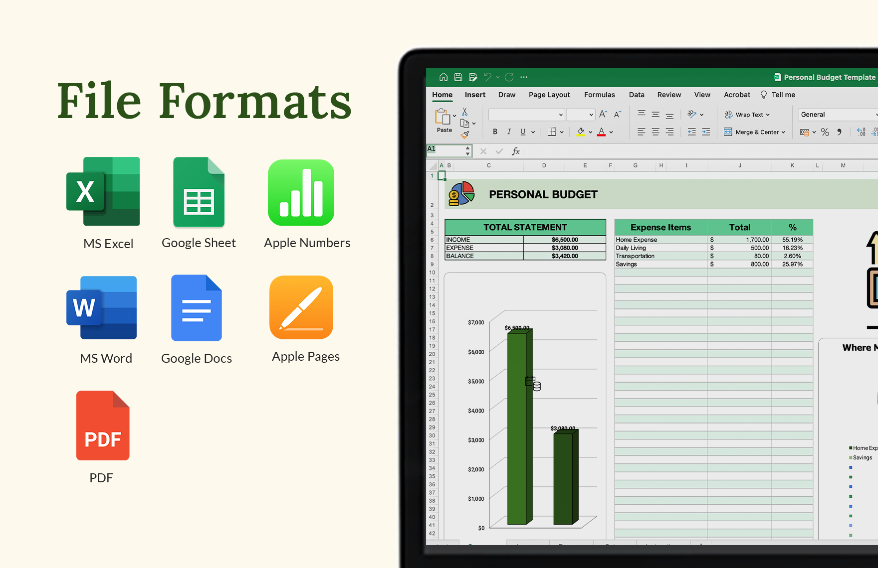The width and height of the screenshot is (878, 568).
Task: Open the Home ribbon tab
Action: 442,95
